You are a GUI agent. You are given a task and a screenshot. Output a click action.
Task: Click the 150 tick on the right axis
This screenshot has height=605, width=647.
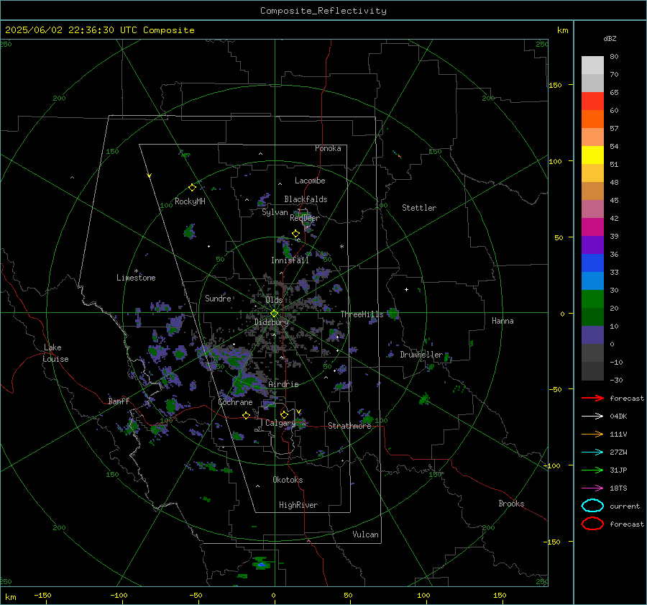pos(556,85)
